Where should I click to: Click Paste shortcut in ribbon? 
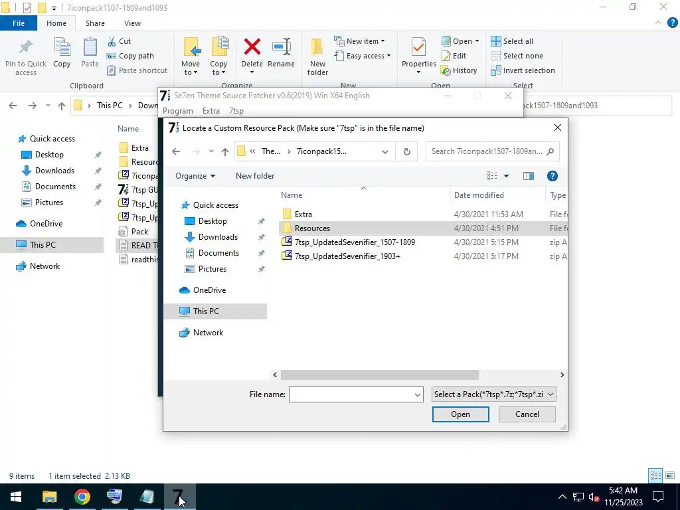(x=137, y=70)
